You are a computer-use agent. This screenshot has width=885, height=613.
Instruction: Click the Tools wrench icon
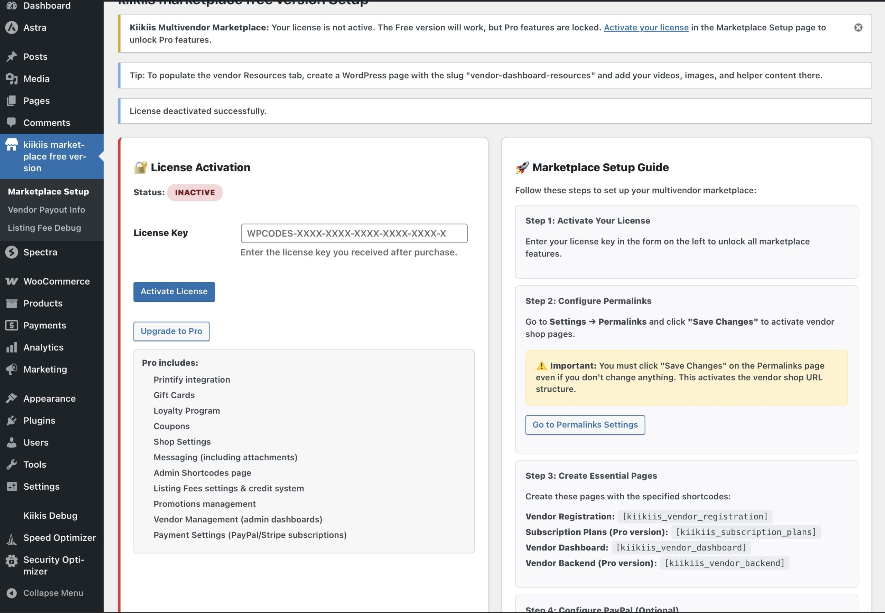(x=11, y=464)
